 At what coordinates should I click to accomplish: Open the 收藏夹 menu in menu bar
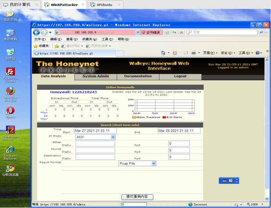(x=90, y=39)
